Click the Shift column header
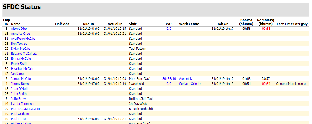The width and height of the screenshot is (312, 124). (133, 24)
